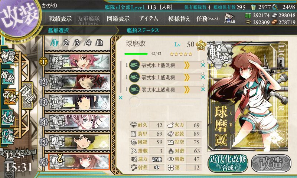
Task: Open the 補給 resupply side icon
Action: click(8, 76)
